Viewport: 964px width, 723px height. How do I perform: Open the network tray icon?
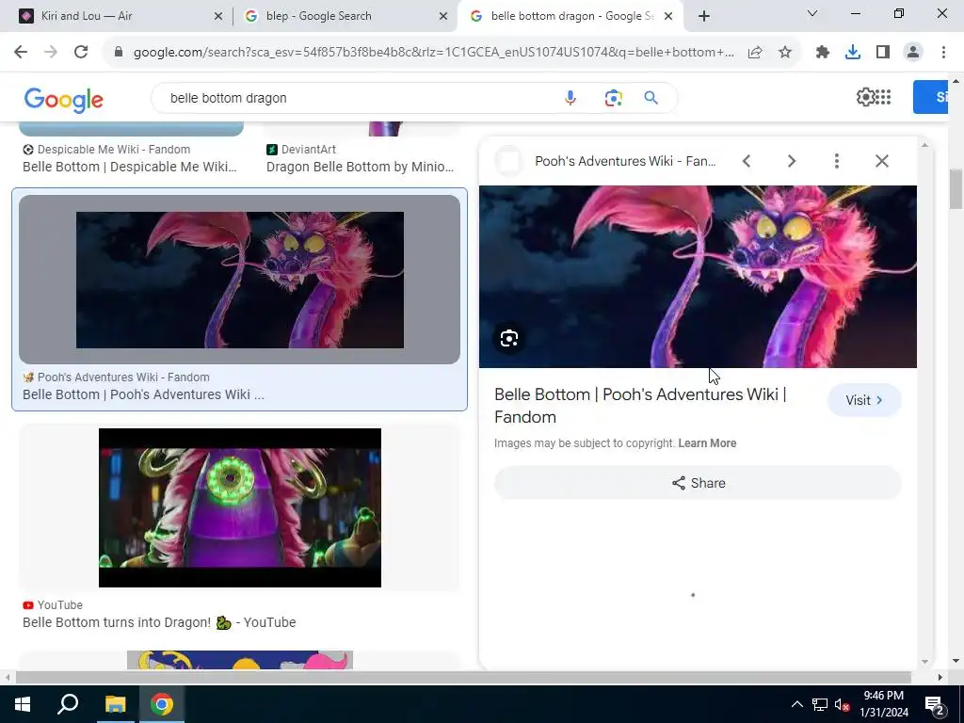tap(820, 704)
